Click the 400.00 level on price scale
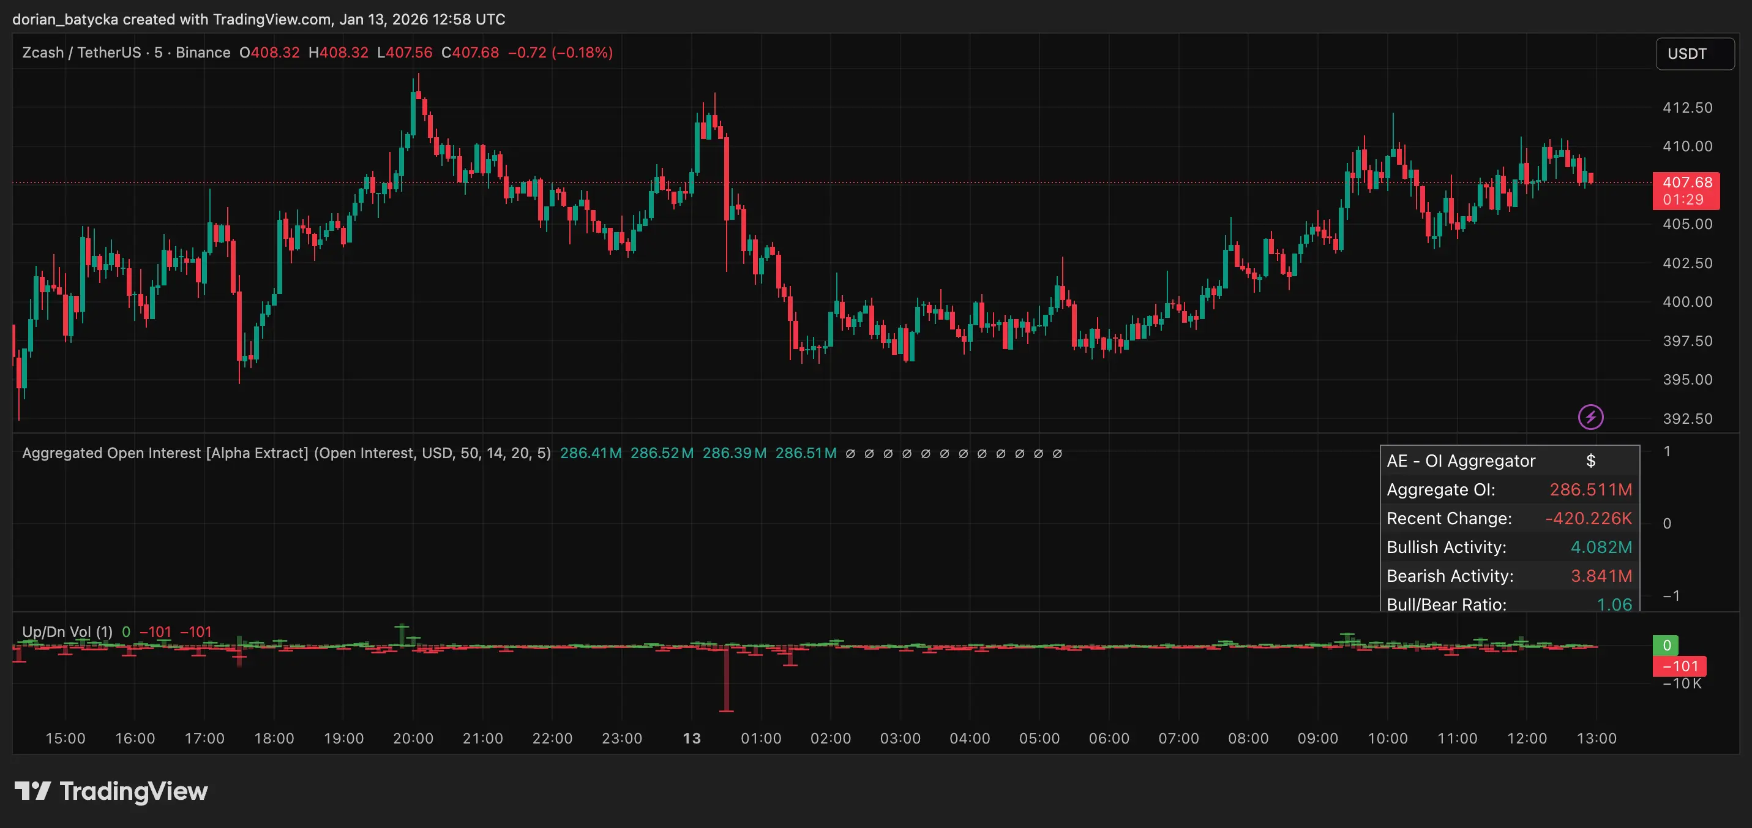This screenshot has width=1752, height=828. pos(1687,301)
